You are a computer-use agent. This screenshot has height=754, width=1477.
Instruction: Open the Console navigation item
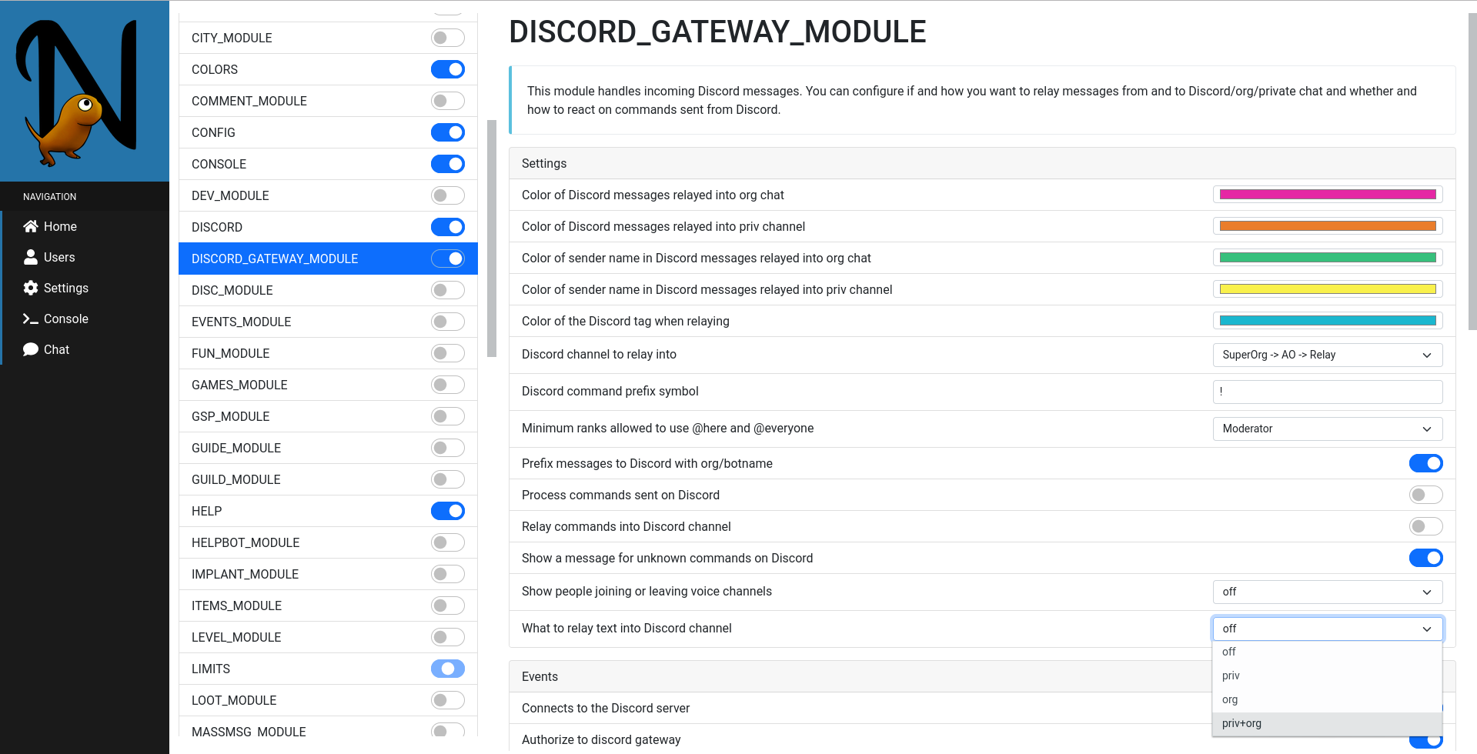(85, 319)
